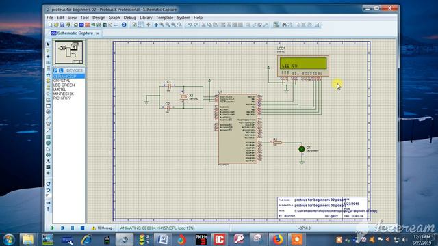Open the Help question mark icon
The width and height of the screenshot is (438, 246).
point(124,25)
